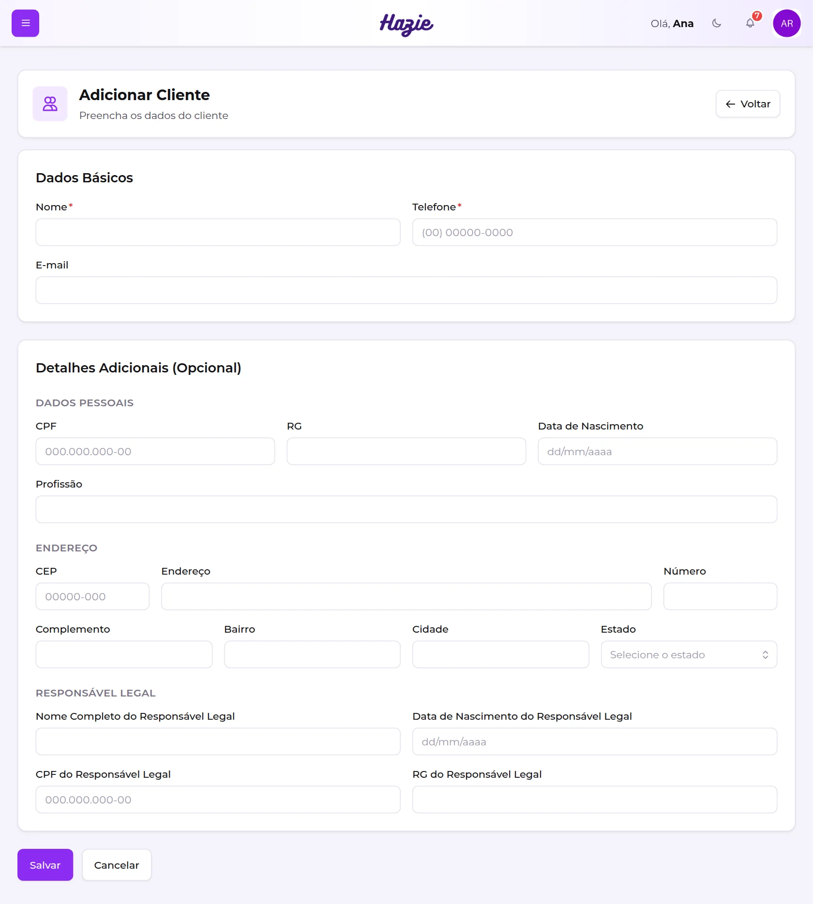Screen dimensions: 813x904
Task: Click the Nome input field
Action: (218, 232)
